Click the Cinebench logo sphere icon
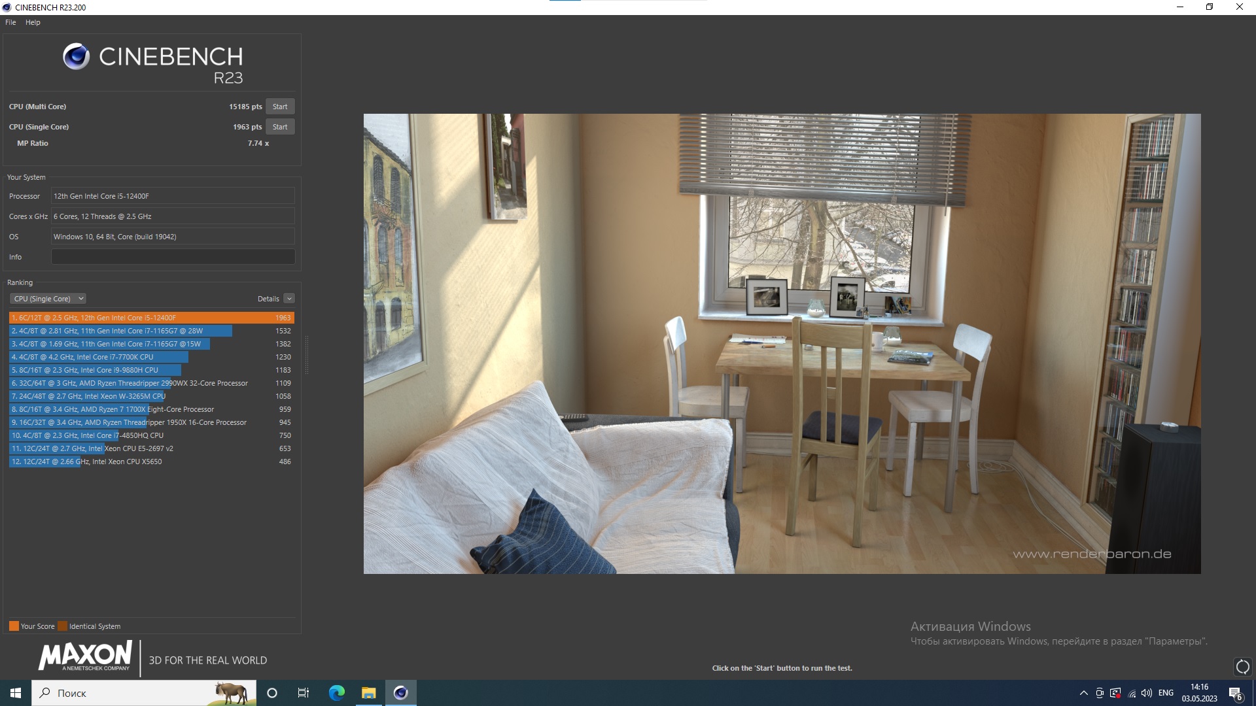 click(76, 57)
